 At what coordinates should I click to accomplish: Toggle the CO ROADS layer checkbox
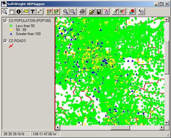5,41
